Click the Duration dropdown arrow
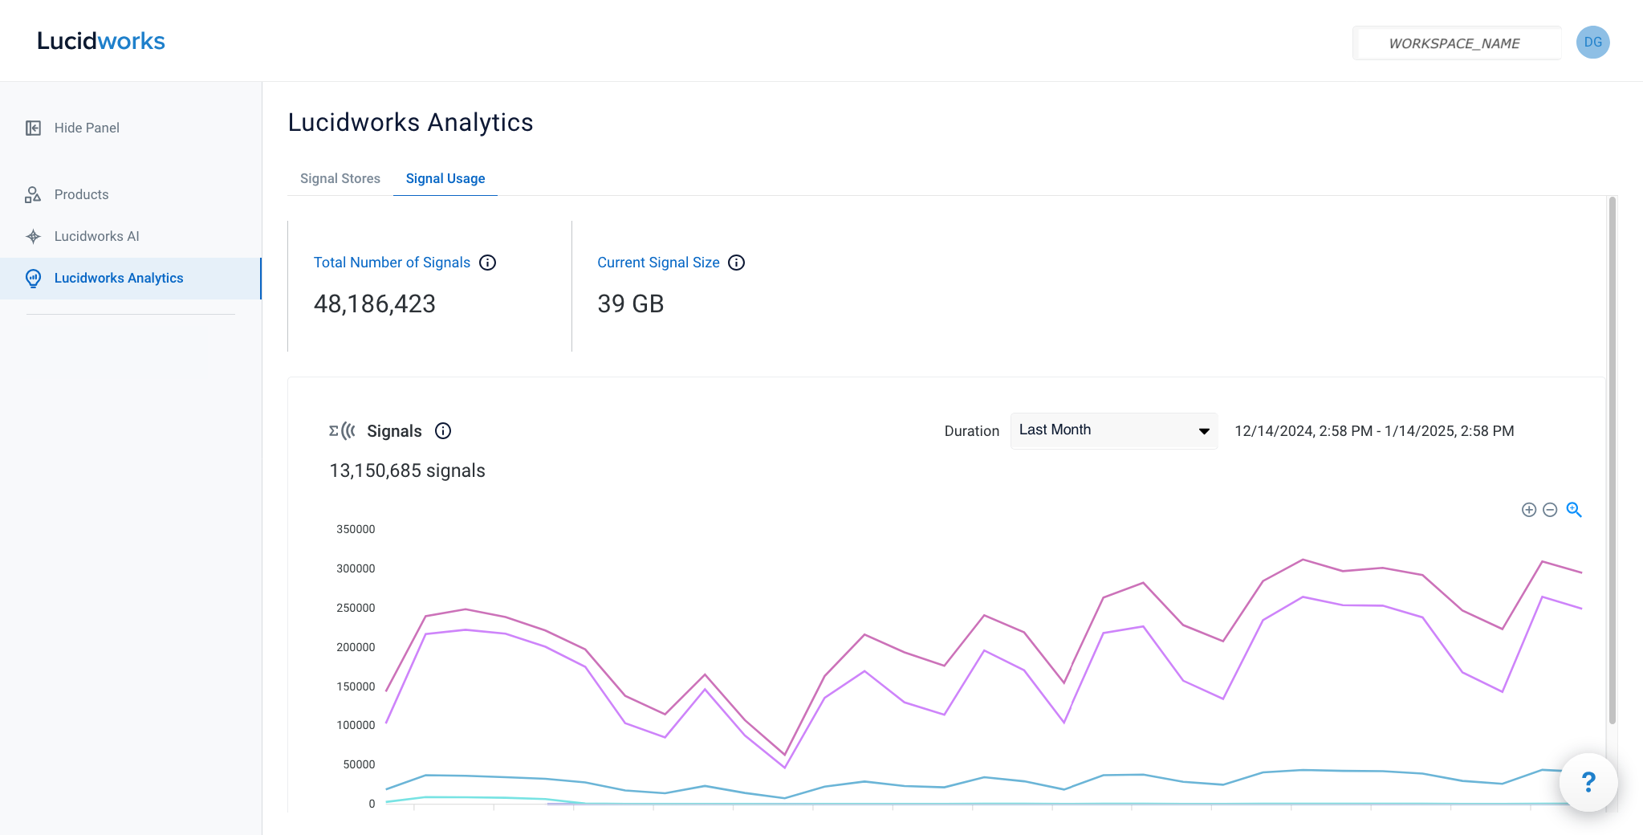 click(1204, 431)
